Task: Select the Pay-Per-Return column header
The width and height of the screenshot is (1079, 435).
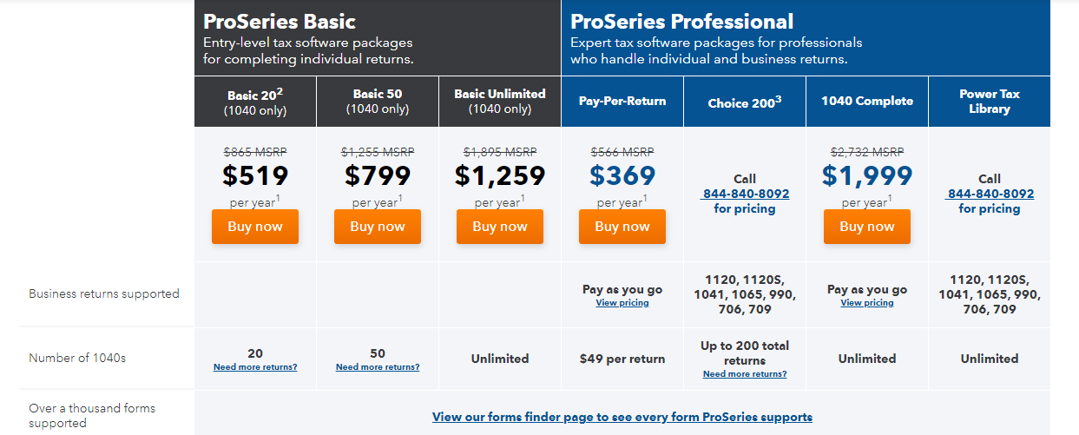Action: [622, 102]
